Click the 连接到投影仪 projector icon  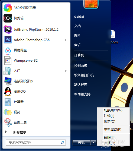(x=8, y=81)
